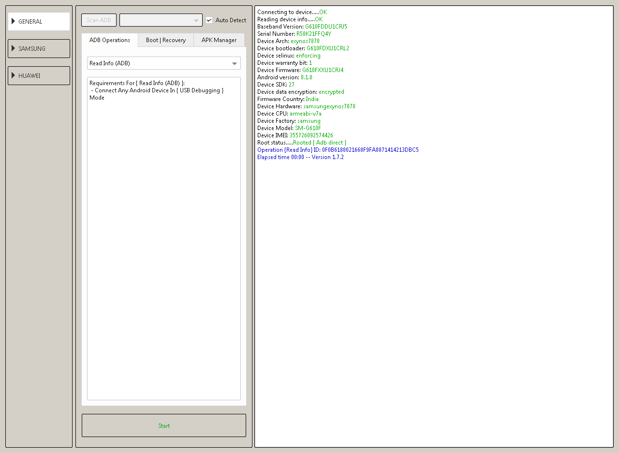Open the empty device selection combo box

[161, 20]
